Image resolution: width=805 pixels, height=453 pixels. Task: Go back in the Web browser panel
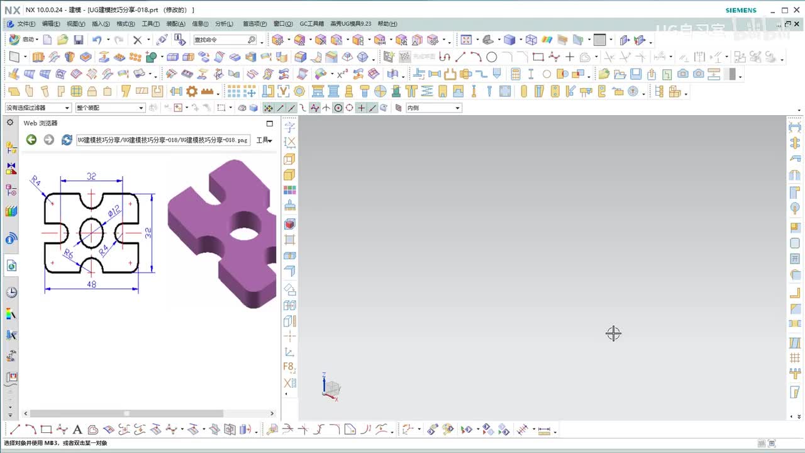click(31, 140)
